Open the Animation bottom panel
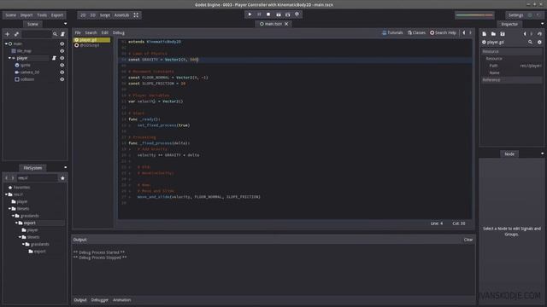Image resolution: width=547 pixels, height=307 pixels. [121, 299]
